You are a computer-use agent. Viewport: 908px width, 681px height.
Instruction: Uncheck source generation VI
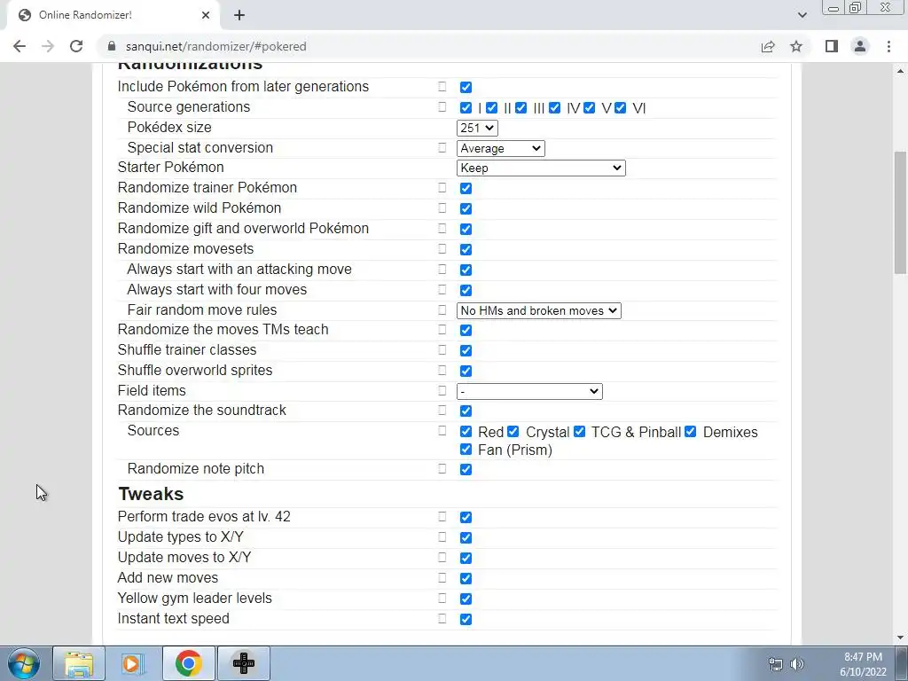[x=620, y=107]
